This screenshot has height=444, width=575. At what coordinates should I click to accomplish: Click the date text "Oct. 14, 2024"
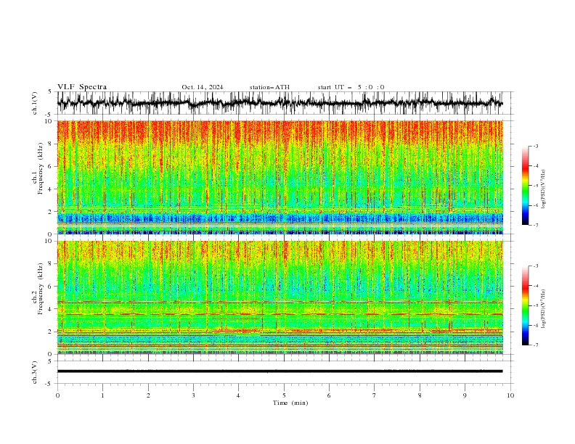[203, 87]
